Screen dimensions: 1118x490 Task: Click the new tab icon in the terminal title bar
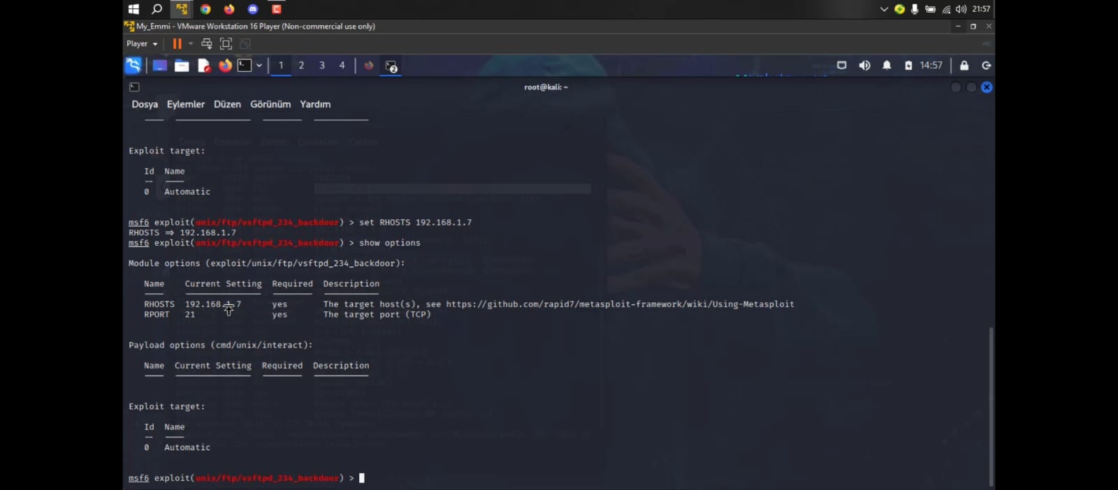134,87
